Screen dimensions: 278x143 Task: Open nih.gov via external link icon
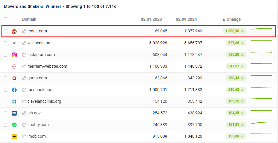pos(24,113)
